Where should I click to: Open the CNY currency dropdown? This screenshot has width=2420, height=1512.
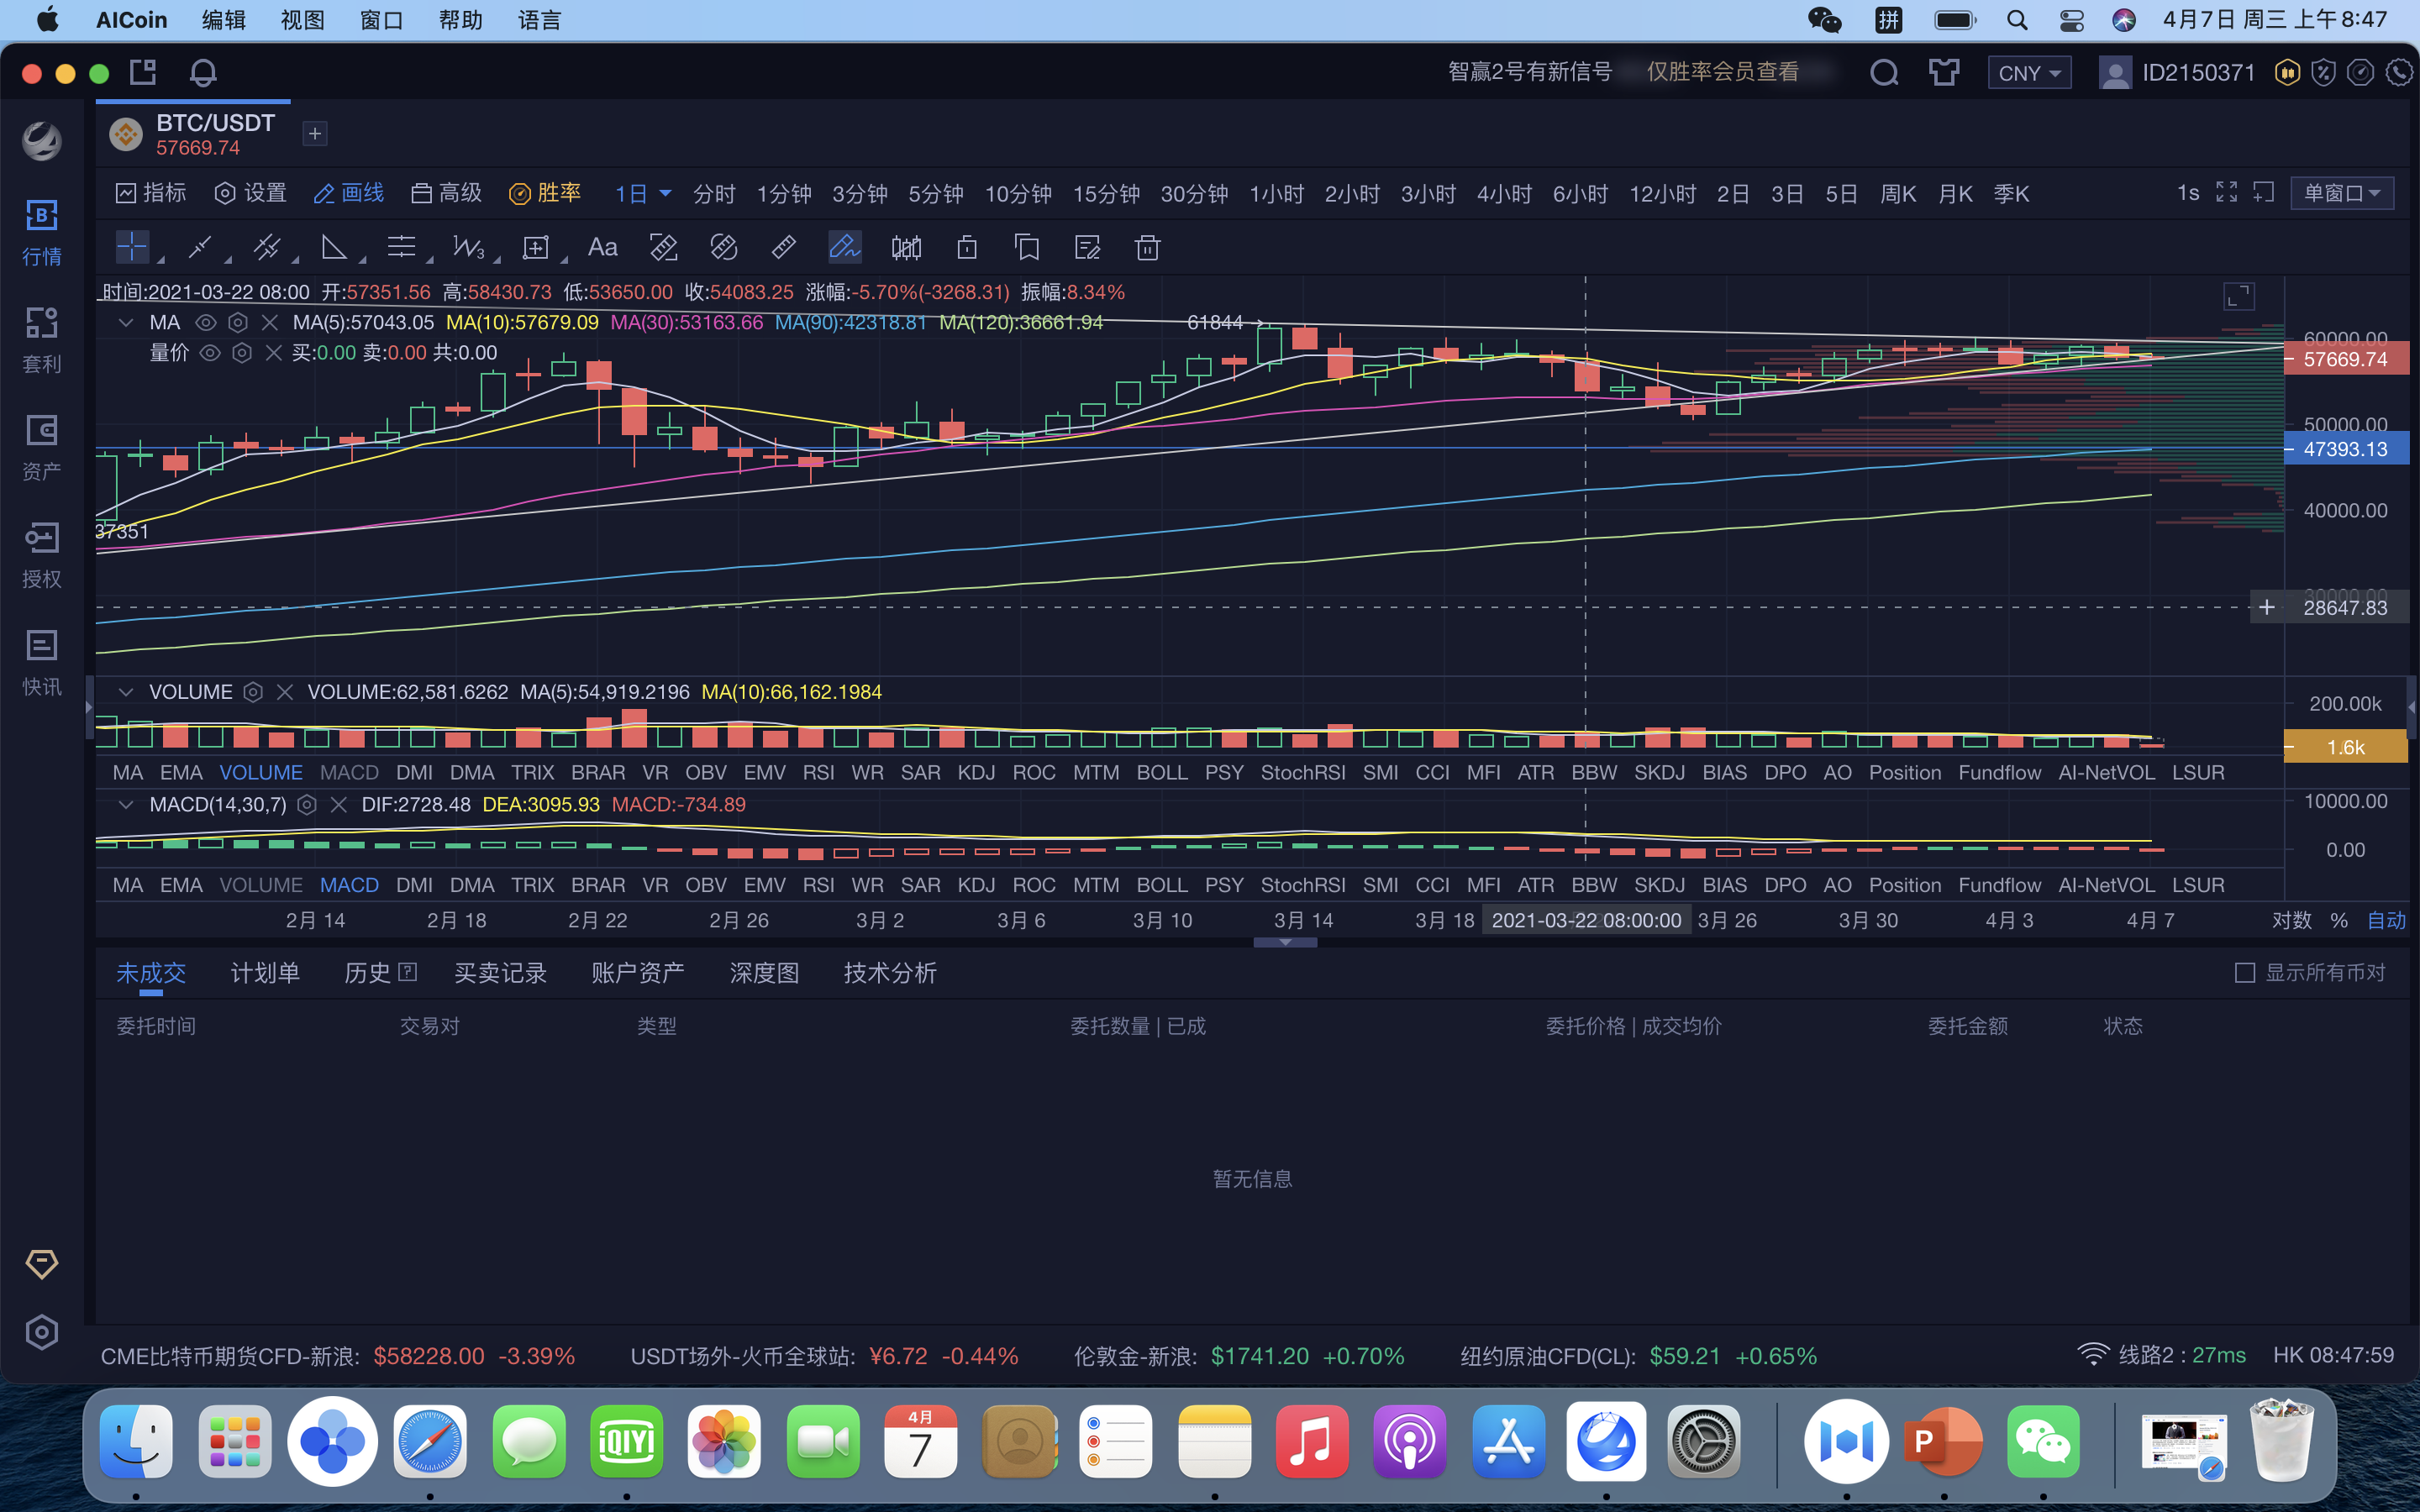2029,73
